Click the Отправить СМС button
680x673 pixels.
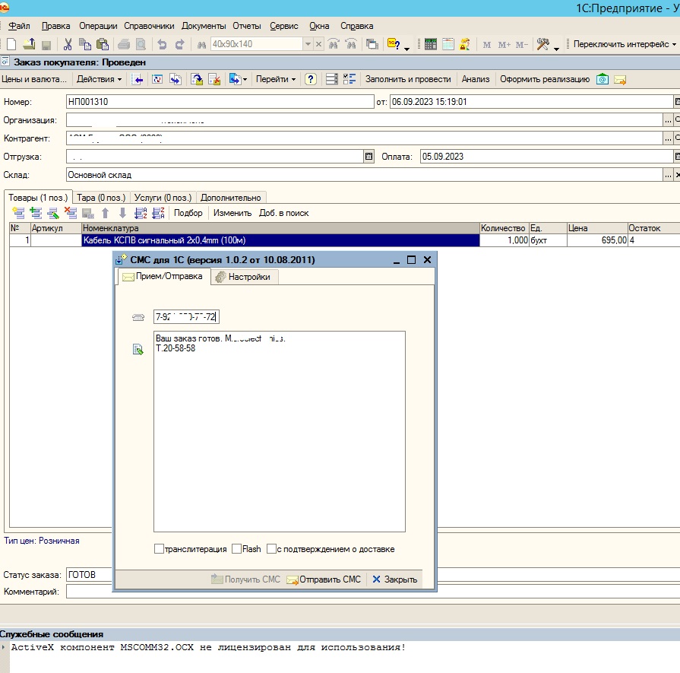[324, 579]
